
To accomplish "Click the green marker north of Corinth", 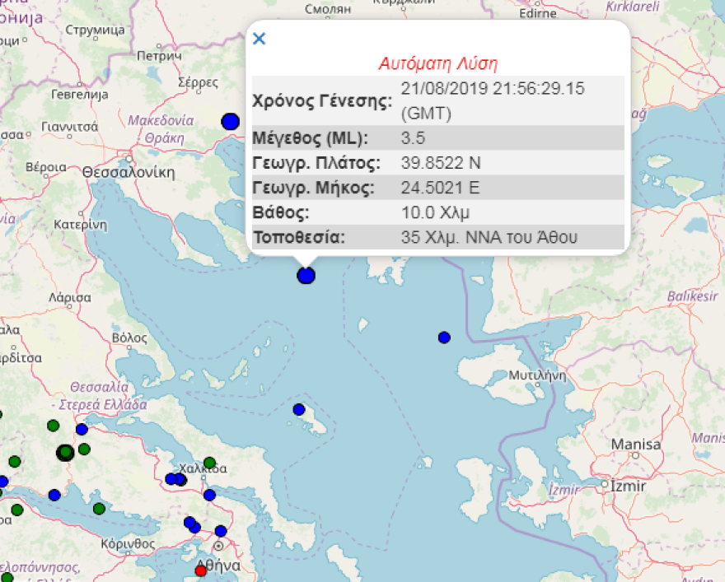I will (100, 509).
